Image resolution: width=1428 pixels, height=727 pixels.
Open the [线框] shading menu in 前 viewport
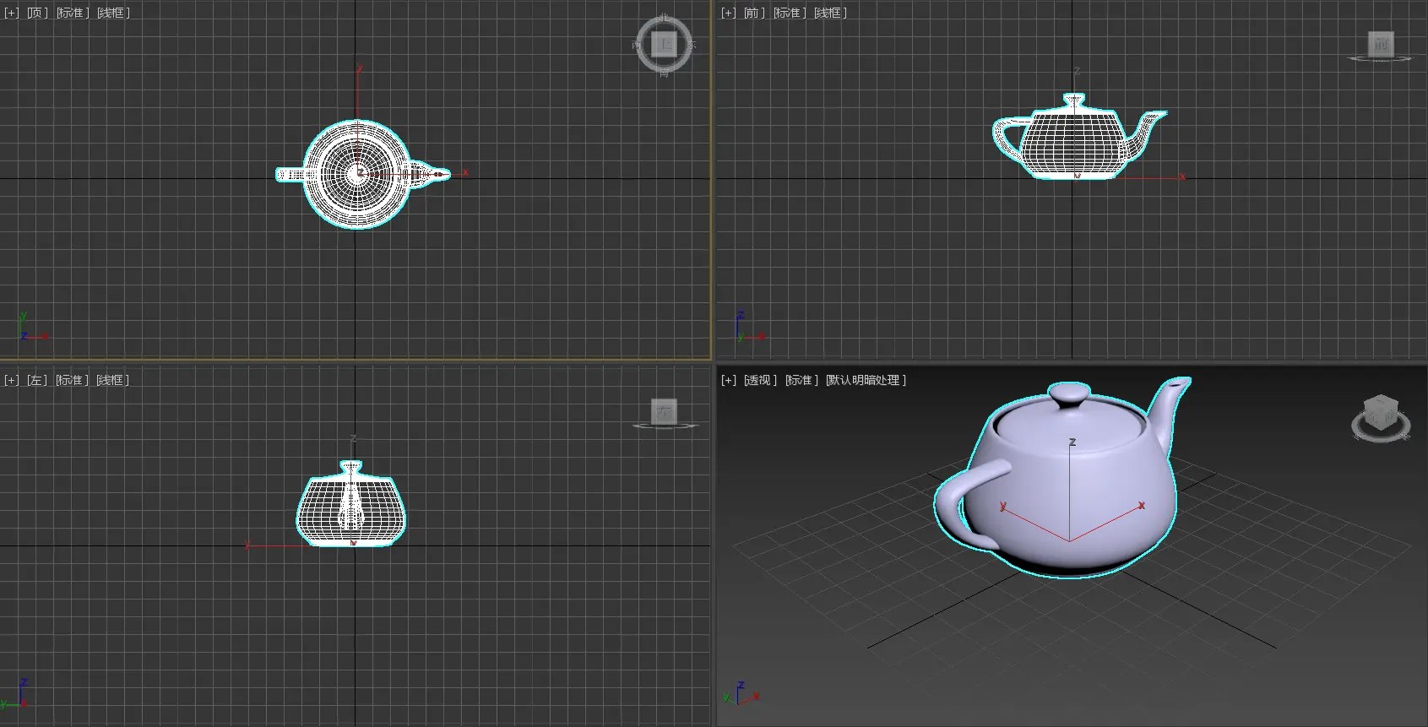tap(830, 13)
